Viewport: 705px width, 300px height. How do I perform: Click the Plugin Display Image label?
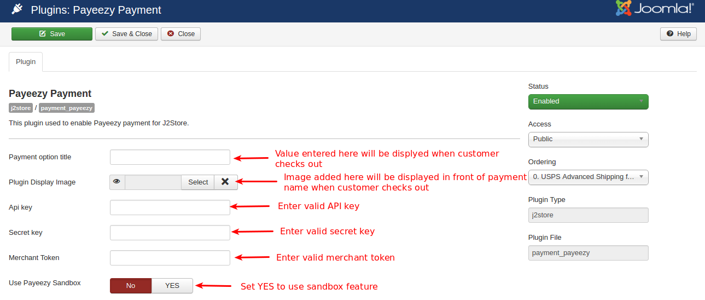(42, 182)
